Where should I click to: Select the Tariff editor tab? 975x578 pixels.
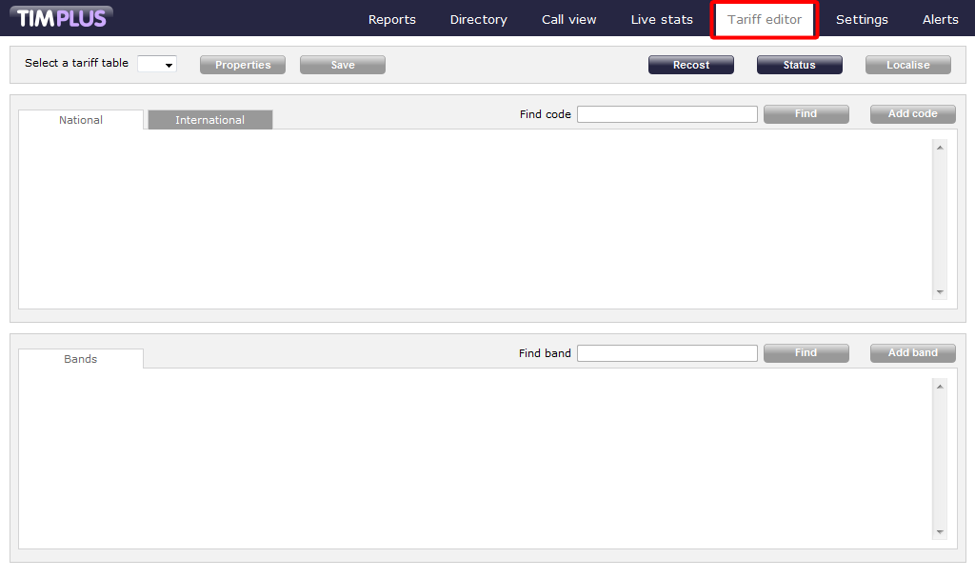[765, 19]
